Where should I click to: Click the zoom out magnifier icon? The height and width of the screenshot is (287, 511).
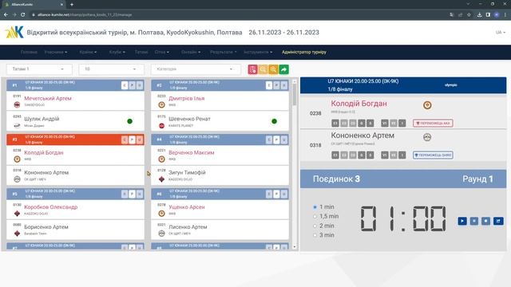[263, 69]
